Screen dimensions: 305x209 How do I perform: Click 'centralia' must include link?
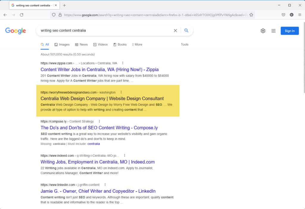94,144
